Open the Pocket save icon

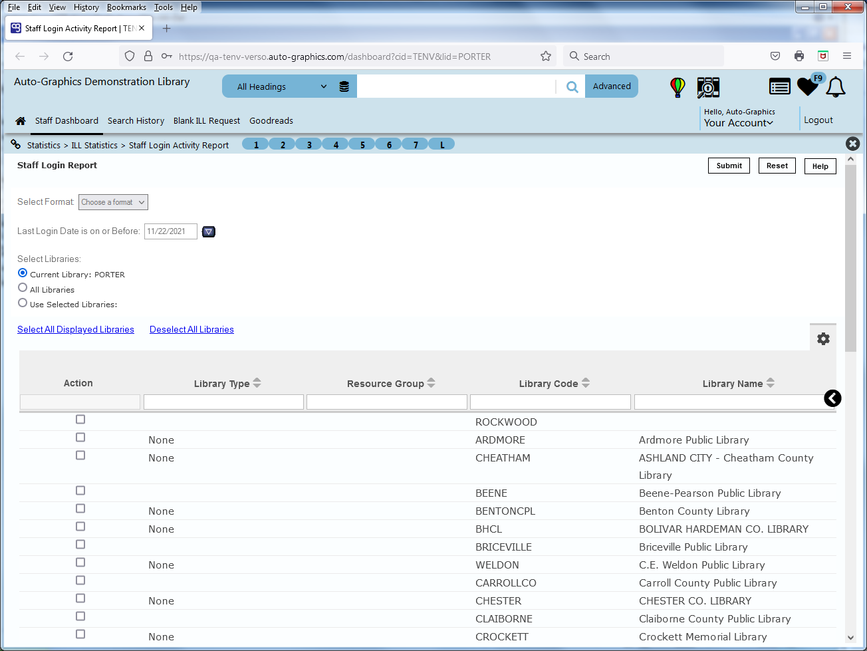tap(775, 57)
